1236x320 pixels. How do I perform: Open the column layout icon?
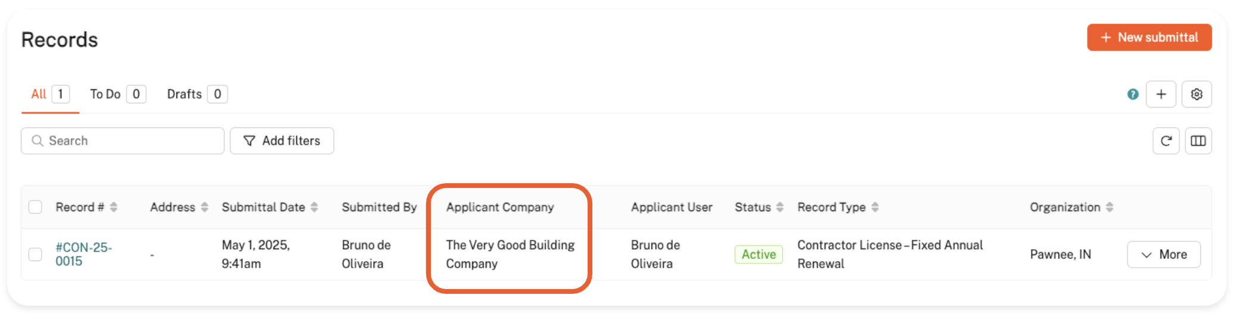click(x=1198, y=141)
